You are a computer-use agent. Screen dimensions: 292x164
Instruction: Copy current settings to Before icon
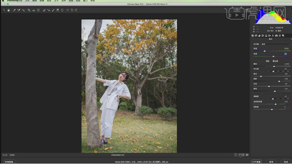(243, 155)
